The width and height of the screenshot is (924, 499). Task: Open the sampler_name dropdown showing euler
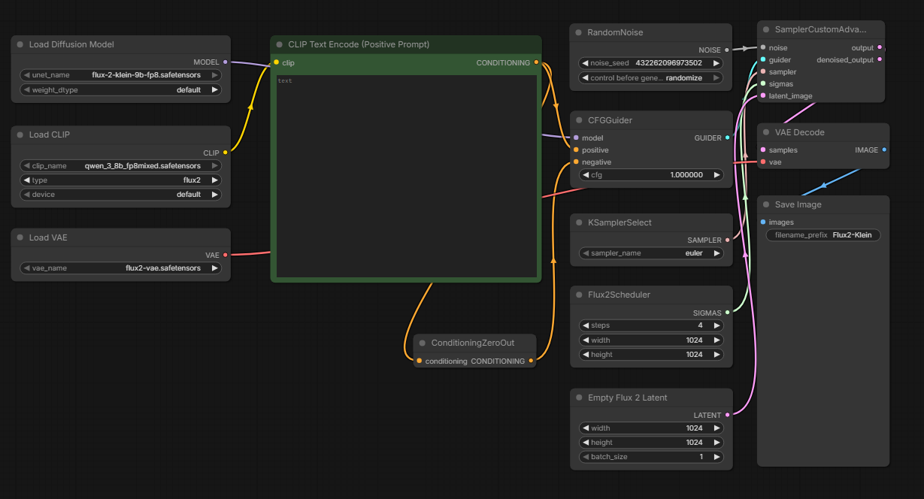[x=651, y=253]
